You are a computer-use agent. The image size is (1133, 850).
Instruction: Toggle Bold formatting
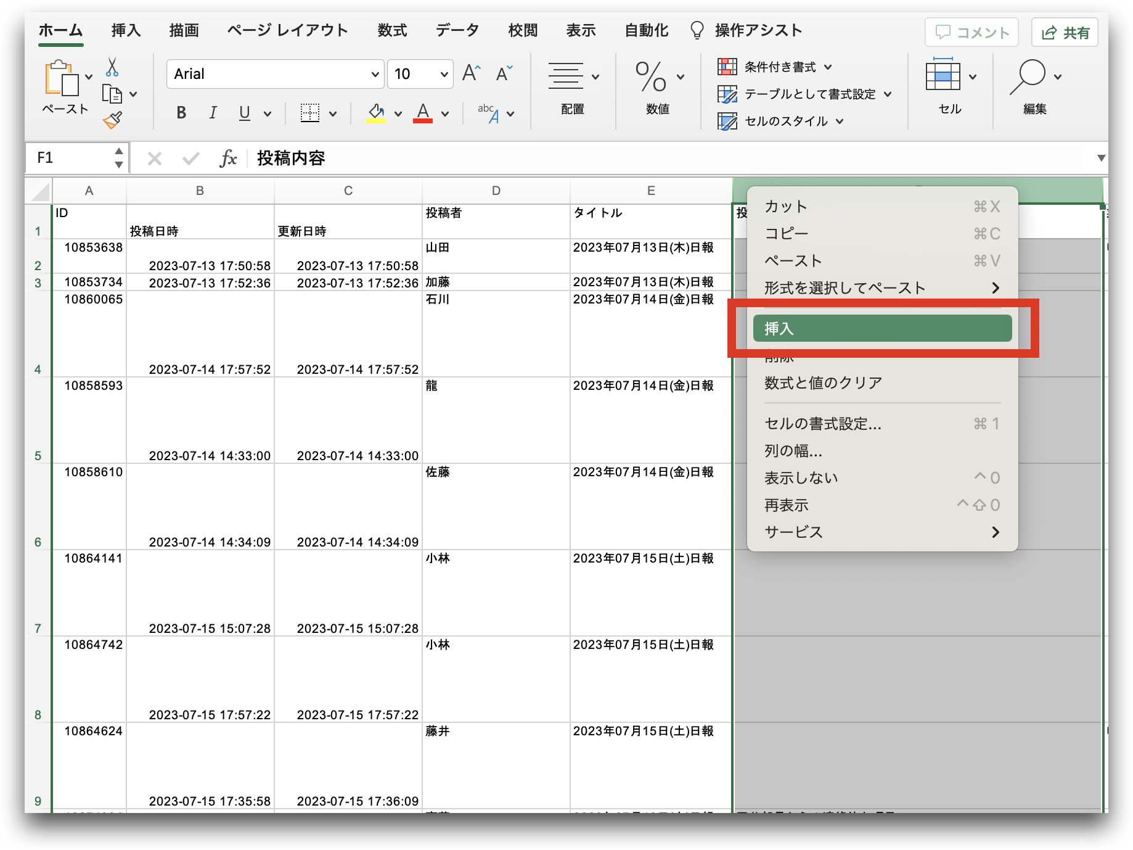pyautogui.click(x=181, y=113)
